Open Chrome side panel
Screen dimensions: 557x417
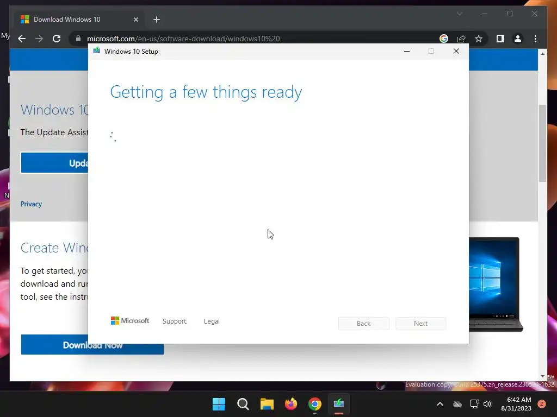point(500,39)
